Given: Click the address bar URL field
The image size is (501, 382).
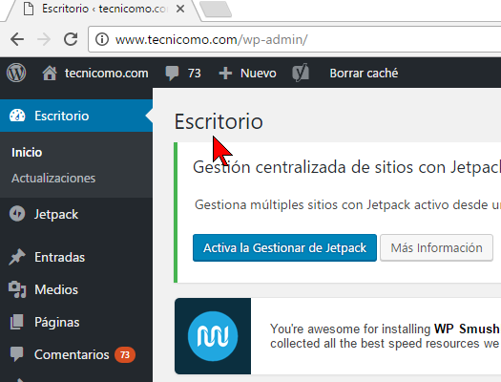Looking at the screenshot, I should (294, 40).
